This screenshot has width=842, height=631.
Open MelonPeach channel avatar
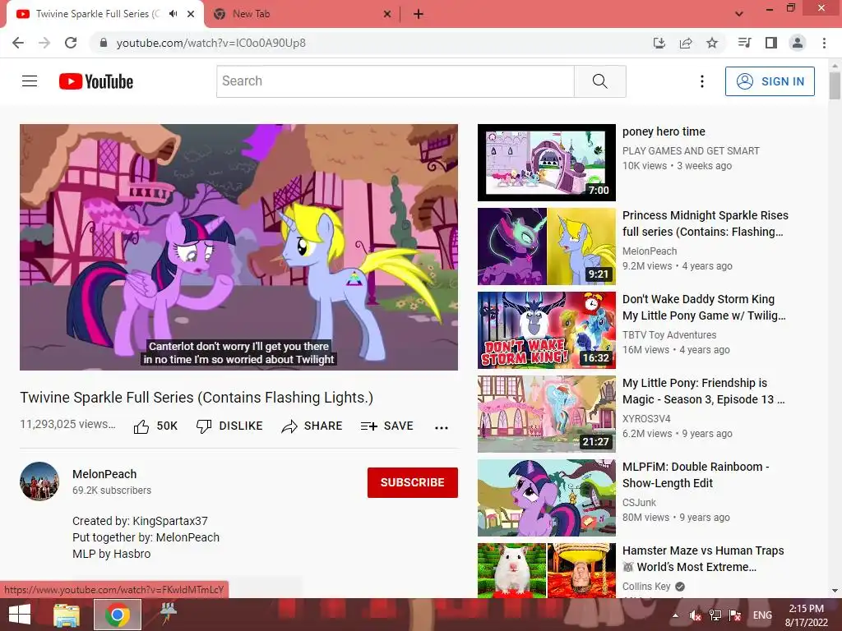tap(39, 481)
